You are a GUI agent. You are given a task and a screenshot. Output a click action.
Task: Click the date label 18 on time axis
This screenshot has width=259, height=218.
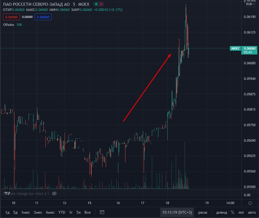click(x=167, y=203)
